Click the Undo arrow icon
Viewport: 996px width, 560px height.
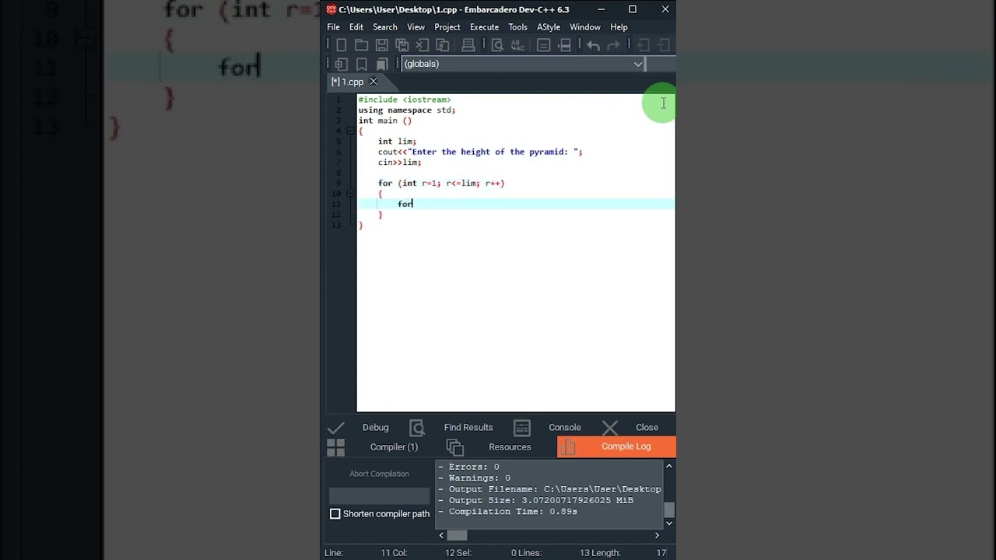[594, 45]
